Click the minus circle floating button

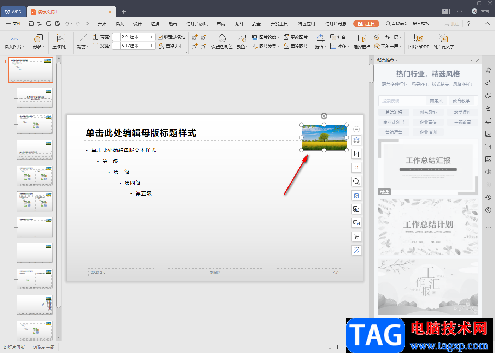click(356, 129)
